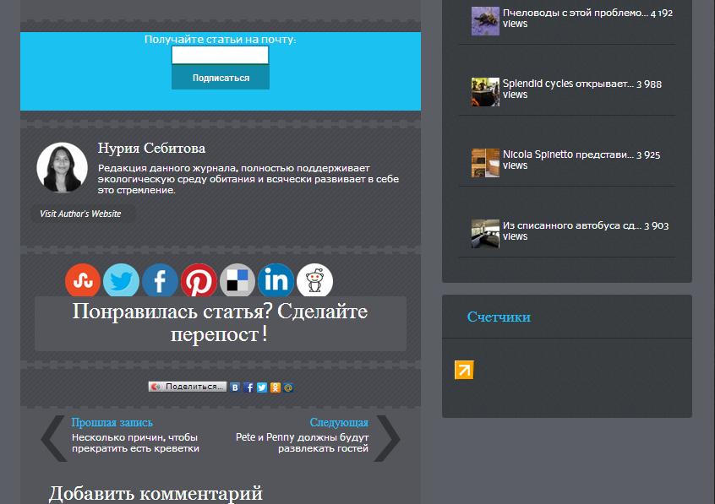Screen dimensions: 715x504
Task: Pin the article with Pinterest icon
Action: (x=199, y=280)
